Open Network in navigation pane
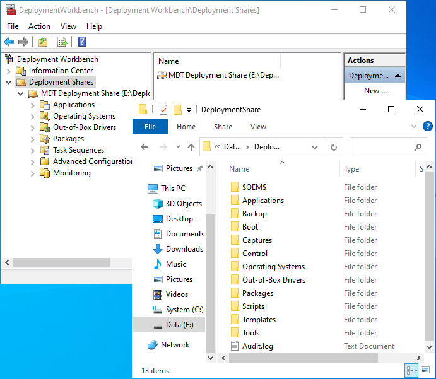 pos(175,345)
